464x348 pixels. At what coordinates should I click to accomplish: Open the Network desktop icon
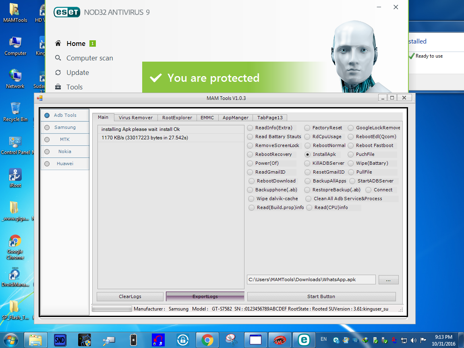pos(15,79)
